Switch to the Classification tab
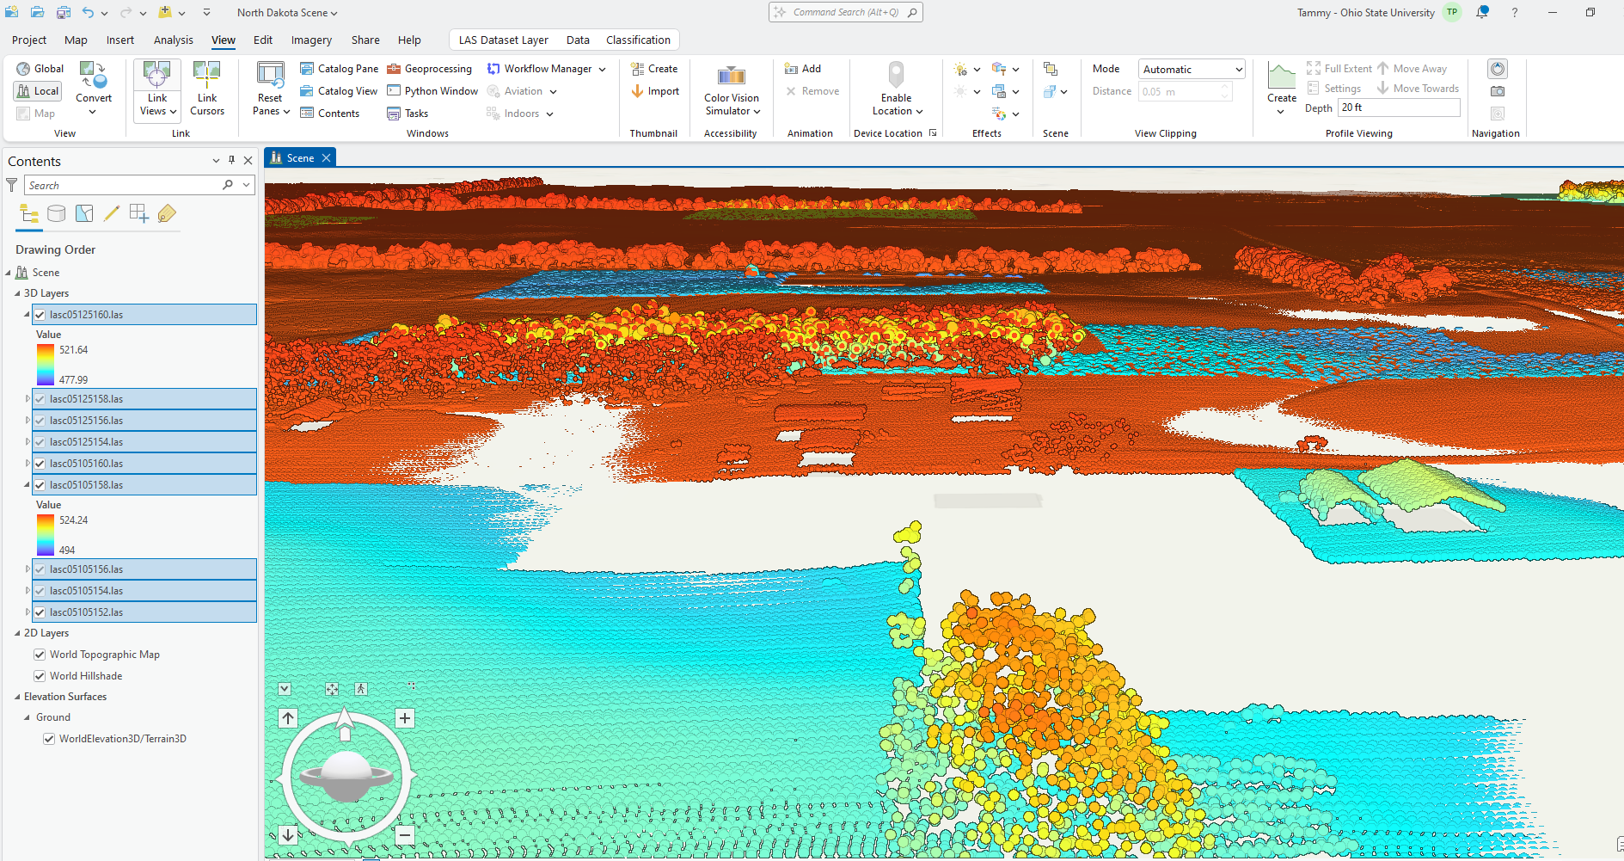 (637, 40)
